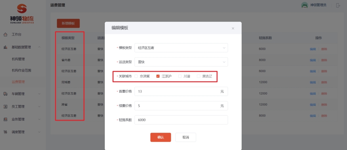Click the 操作 column header

[319, 38]
